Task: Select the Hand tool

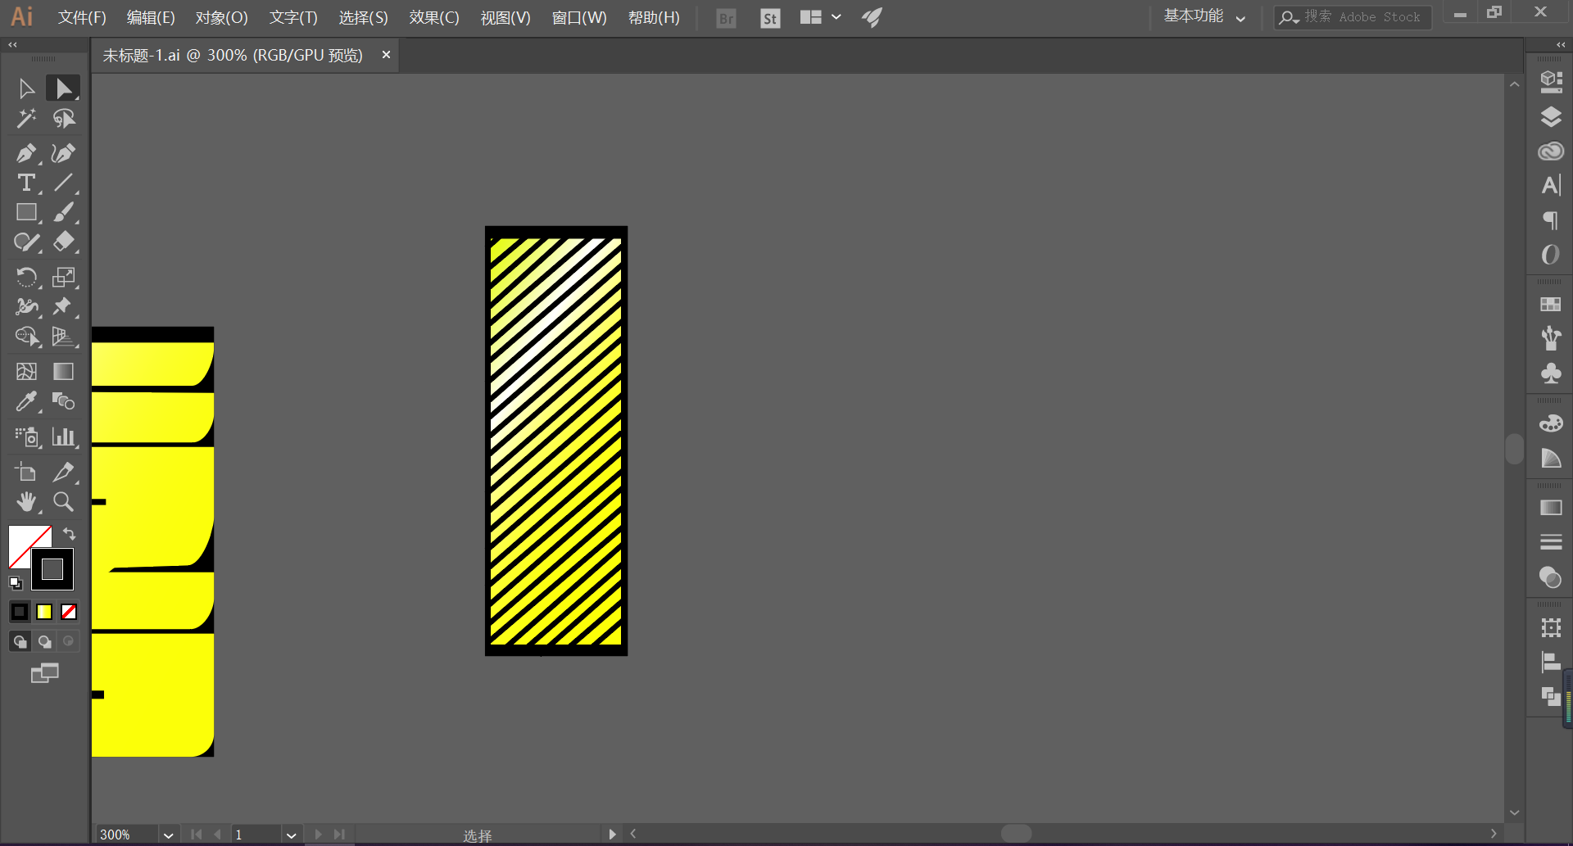Action: click(26, 501)
